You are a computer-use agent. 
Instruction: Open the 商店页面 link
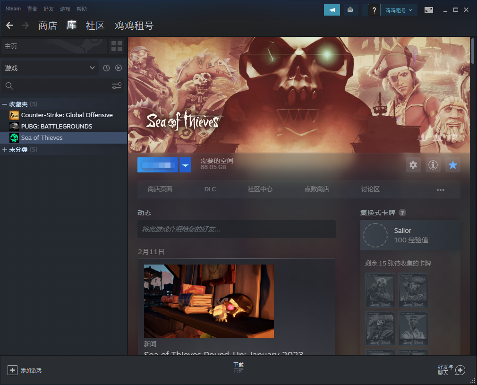160,189
